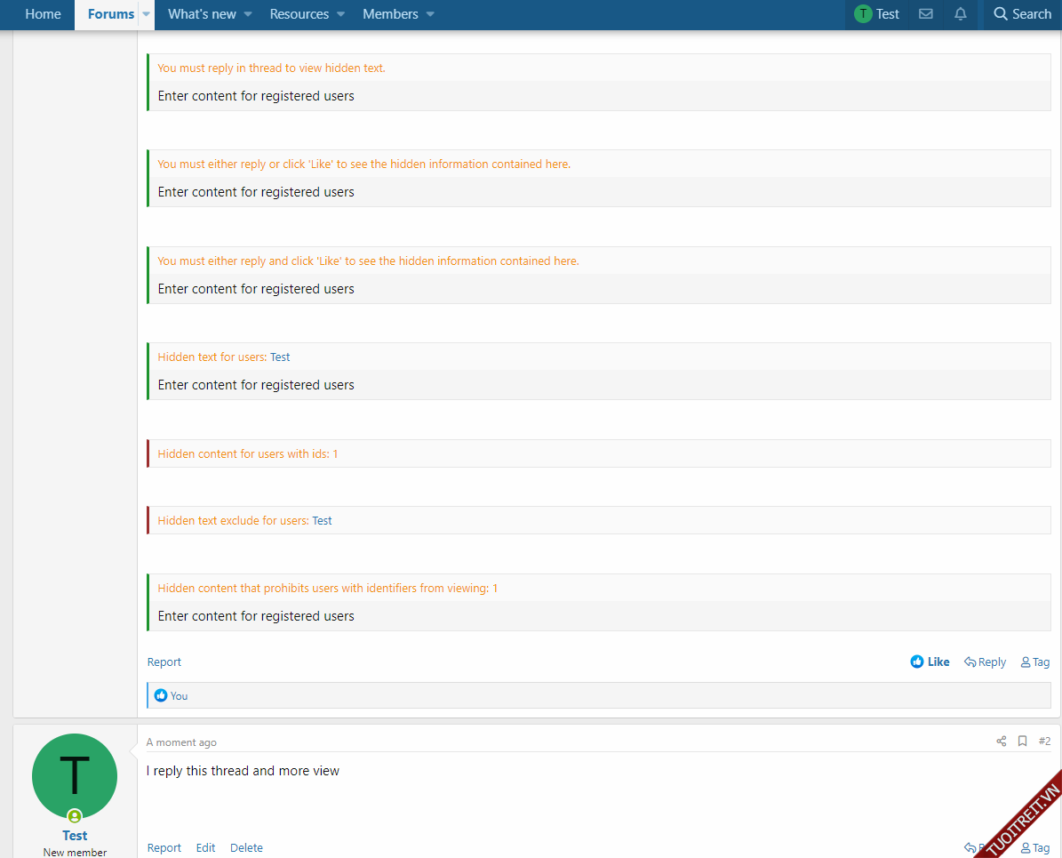The image size is (1062, 858).
Task: Reply to the first post
Action: click(985, 662)
